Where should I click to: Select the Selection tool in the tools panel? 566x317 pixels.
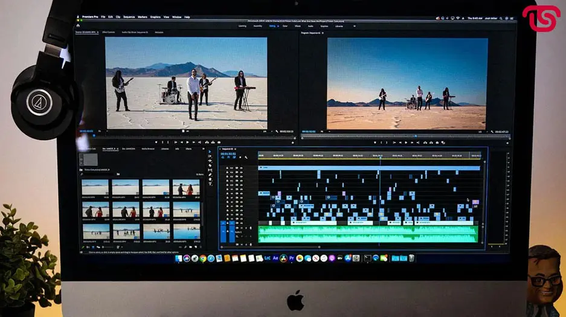pyautogui.click(x=210, y=152)
